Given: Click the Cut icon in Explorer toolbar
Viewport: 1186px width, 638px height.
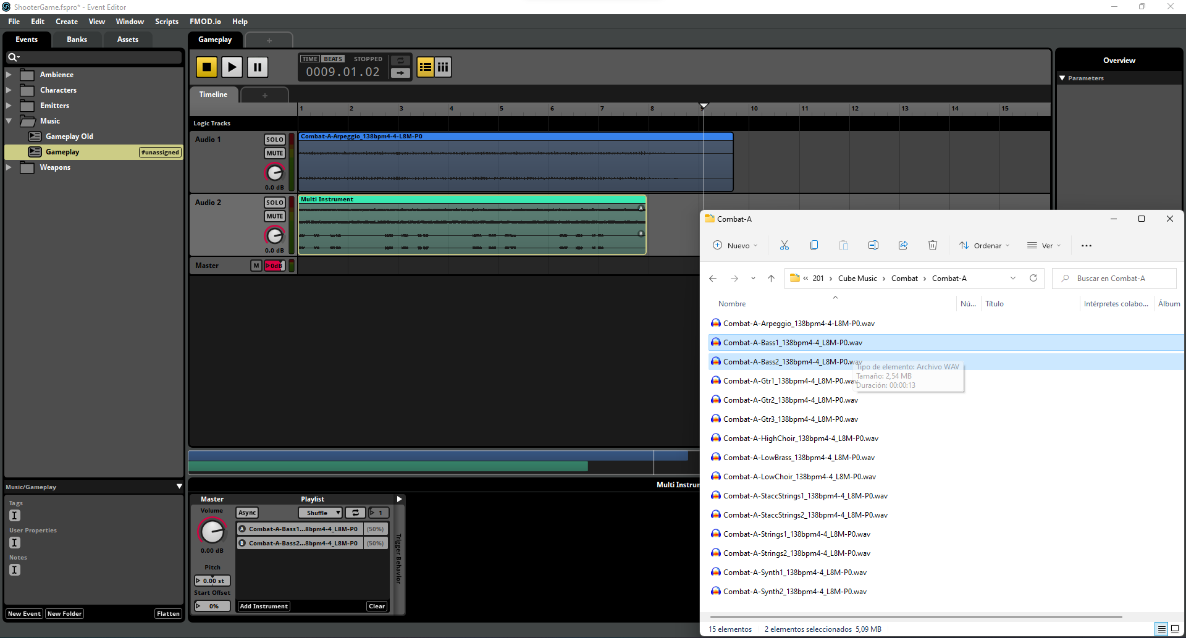Looking at the screenshot, I should pos(784,246).
